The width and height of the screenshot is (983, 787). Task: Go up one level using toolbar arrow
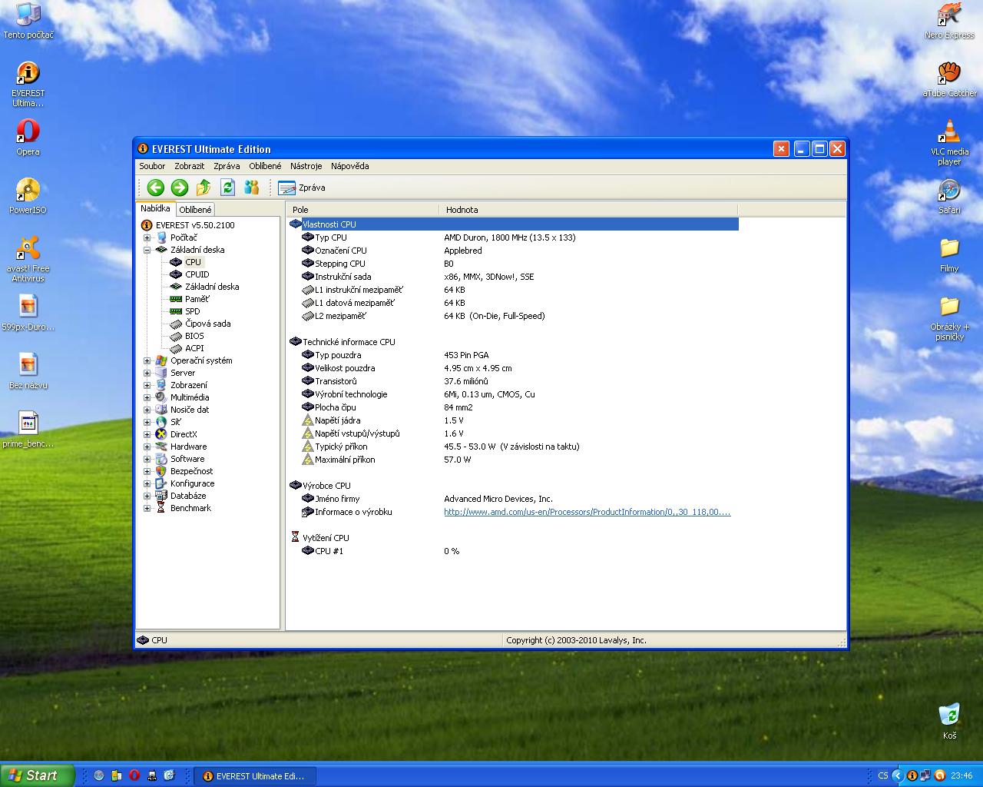click(x=204, y=188)
